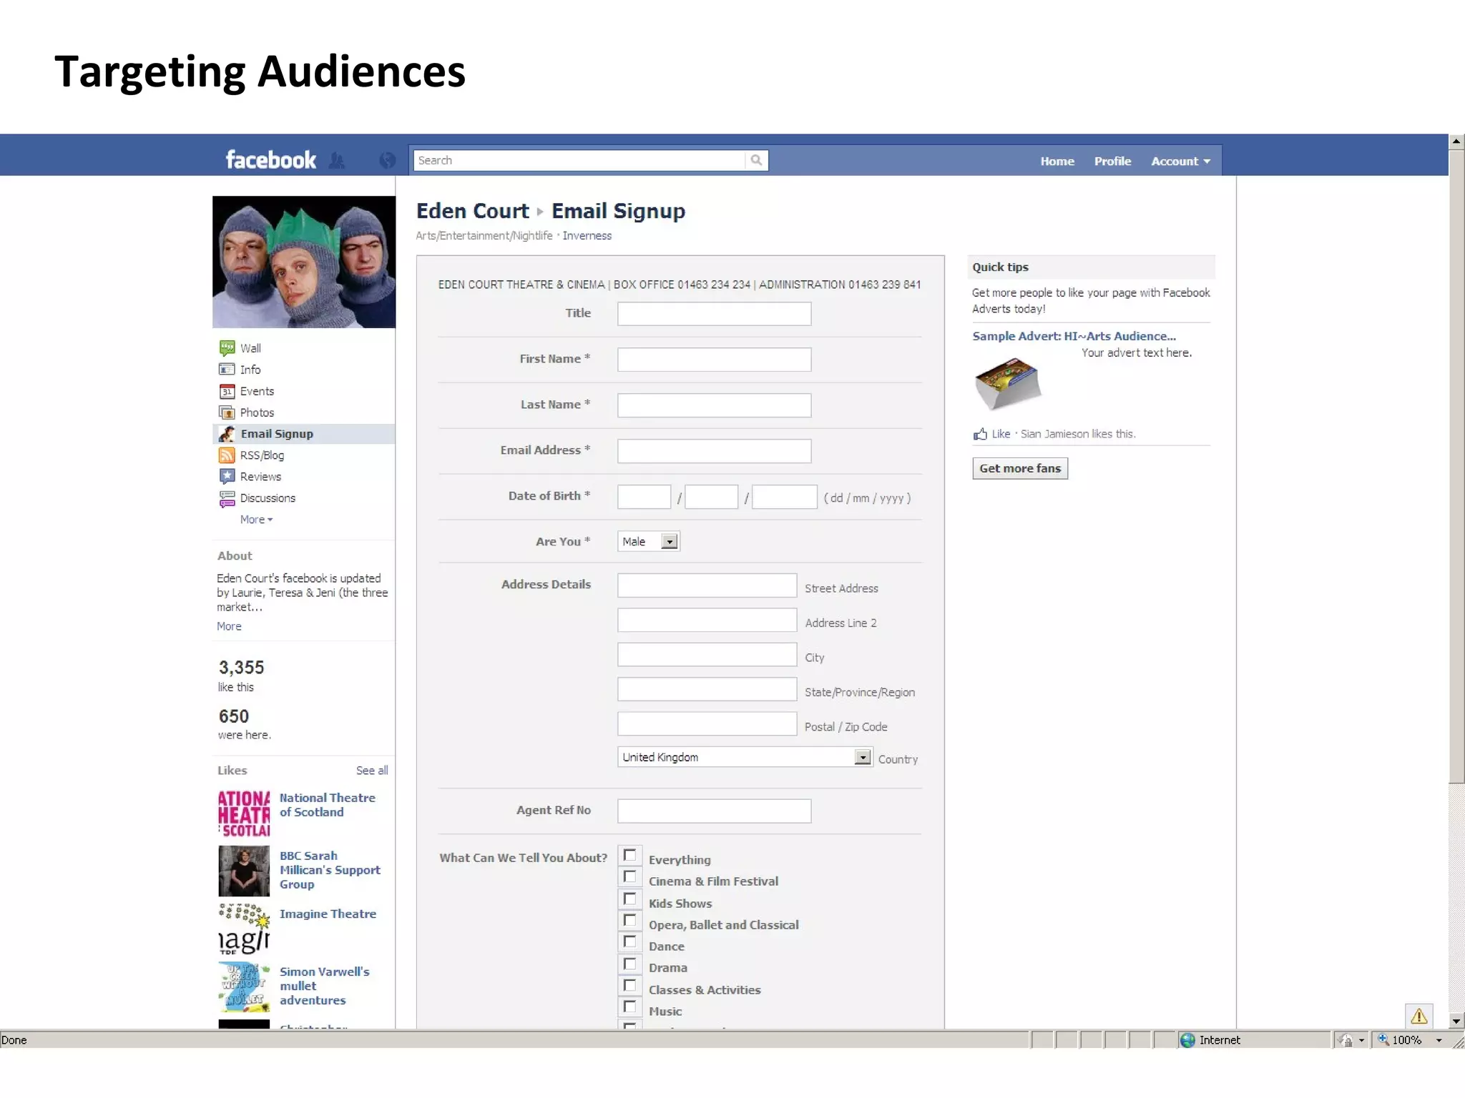Viewport: 1465px width, 1098px height.
Task: Click the search magnifier button
Action: [x=756, y=160]
